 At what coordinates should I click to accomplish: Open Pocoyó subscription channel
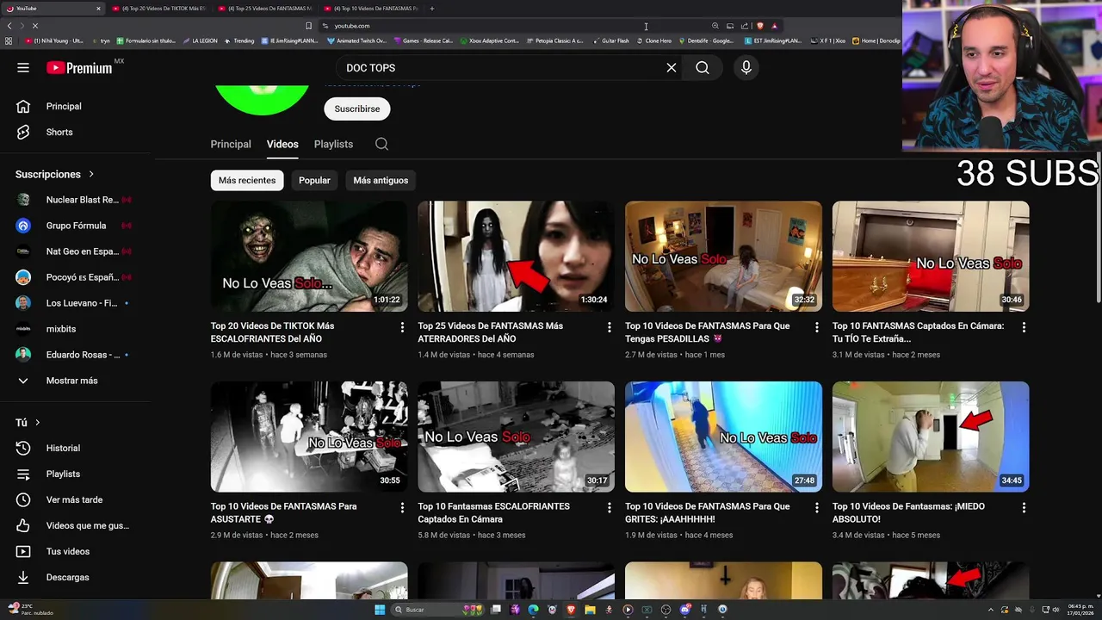(76, 277)
